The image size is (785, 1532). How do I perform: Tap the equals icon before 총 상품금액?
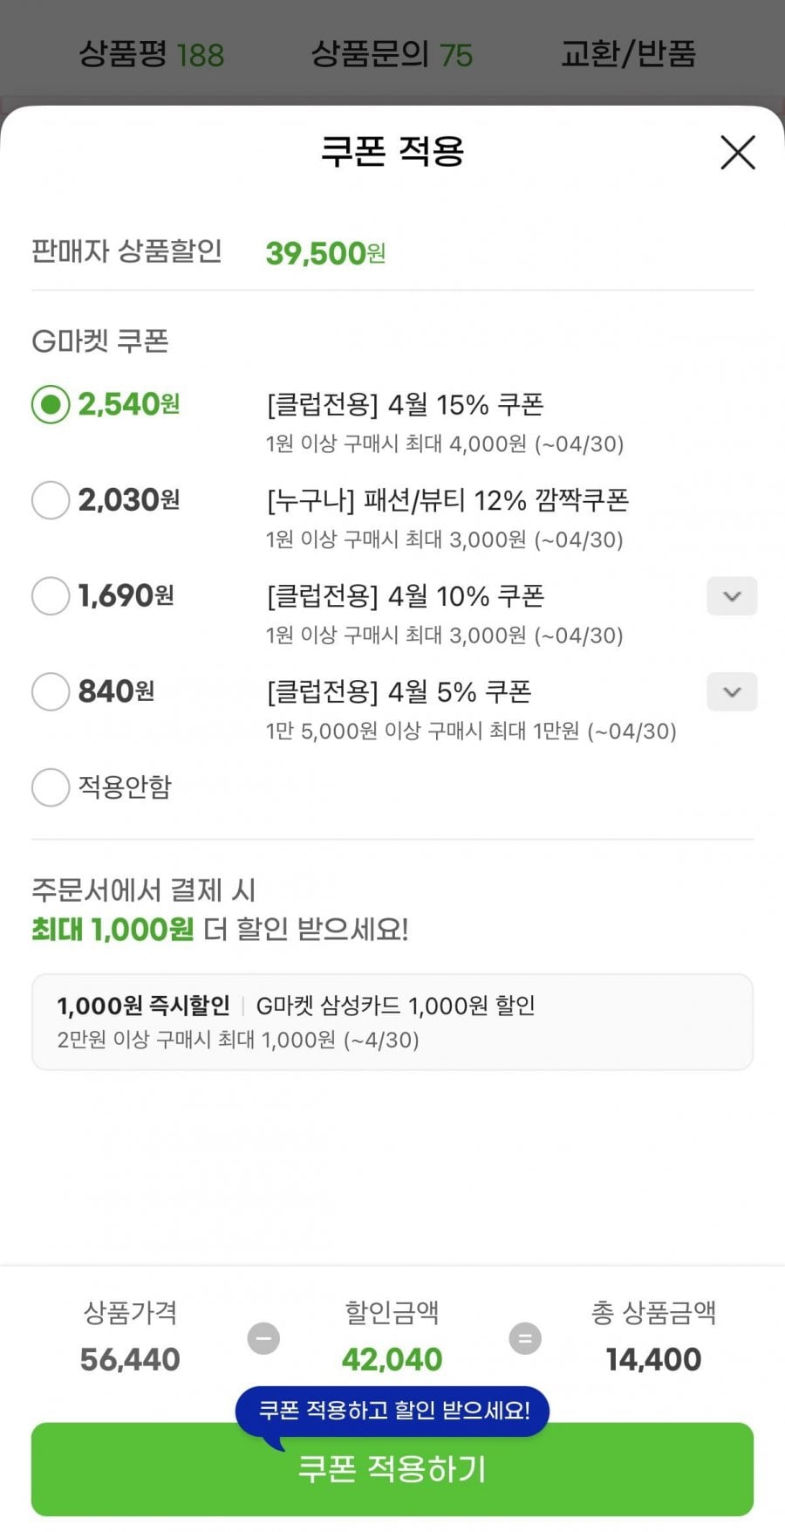(x=525, y=1338)
